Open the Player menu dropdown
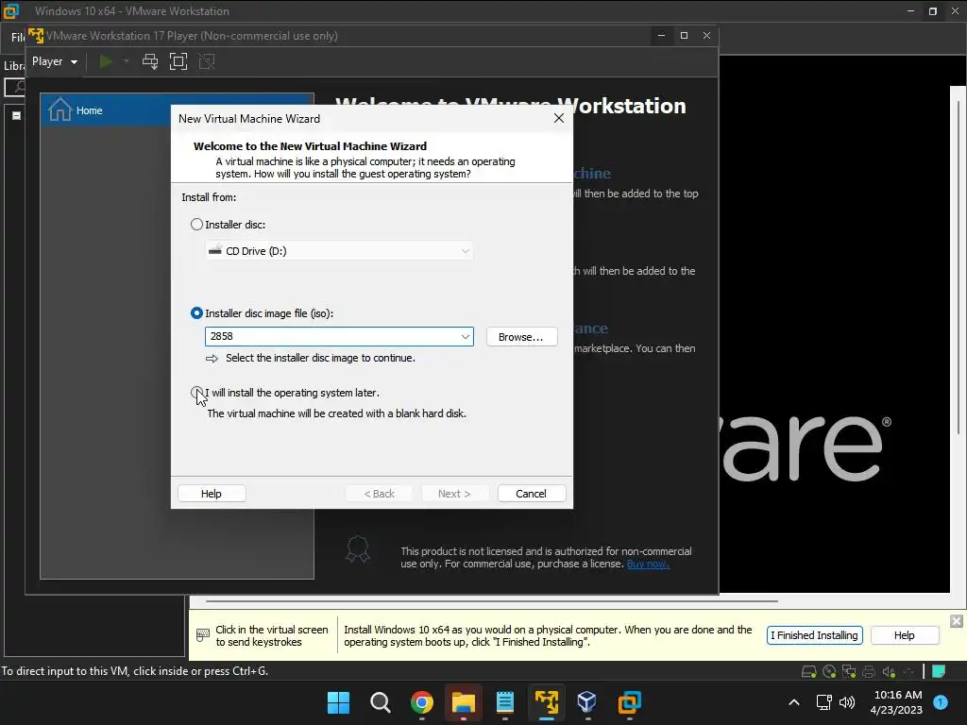The width and height of the screenshot is (967, 725). pos(54,61)
